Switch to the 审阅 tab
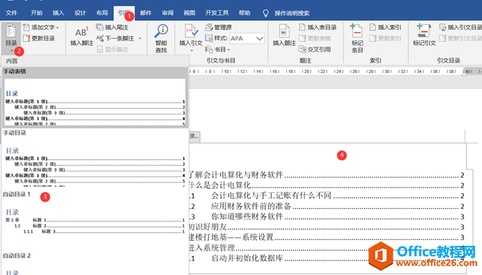Viewport: 482px width, 275px height. click(168, 13)
